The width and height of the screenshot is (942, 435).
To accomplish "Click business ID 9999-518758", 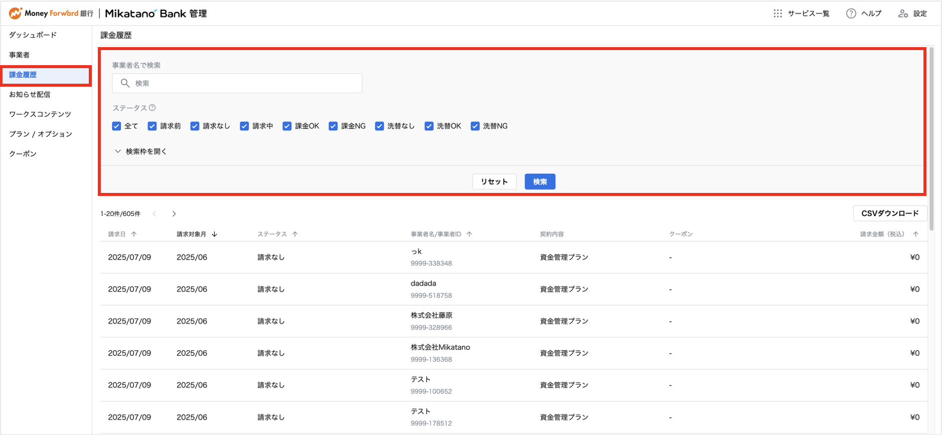I will click(x=431, y=296).
